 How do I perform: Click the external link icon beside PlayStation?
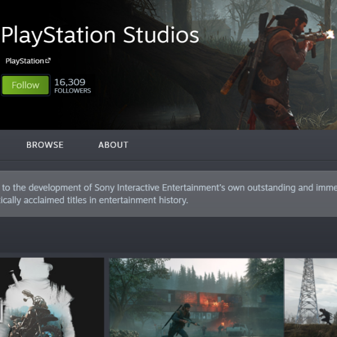pos(48,61)
